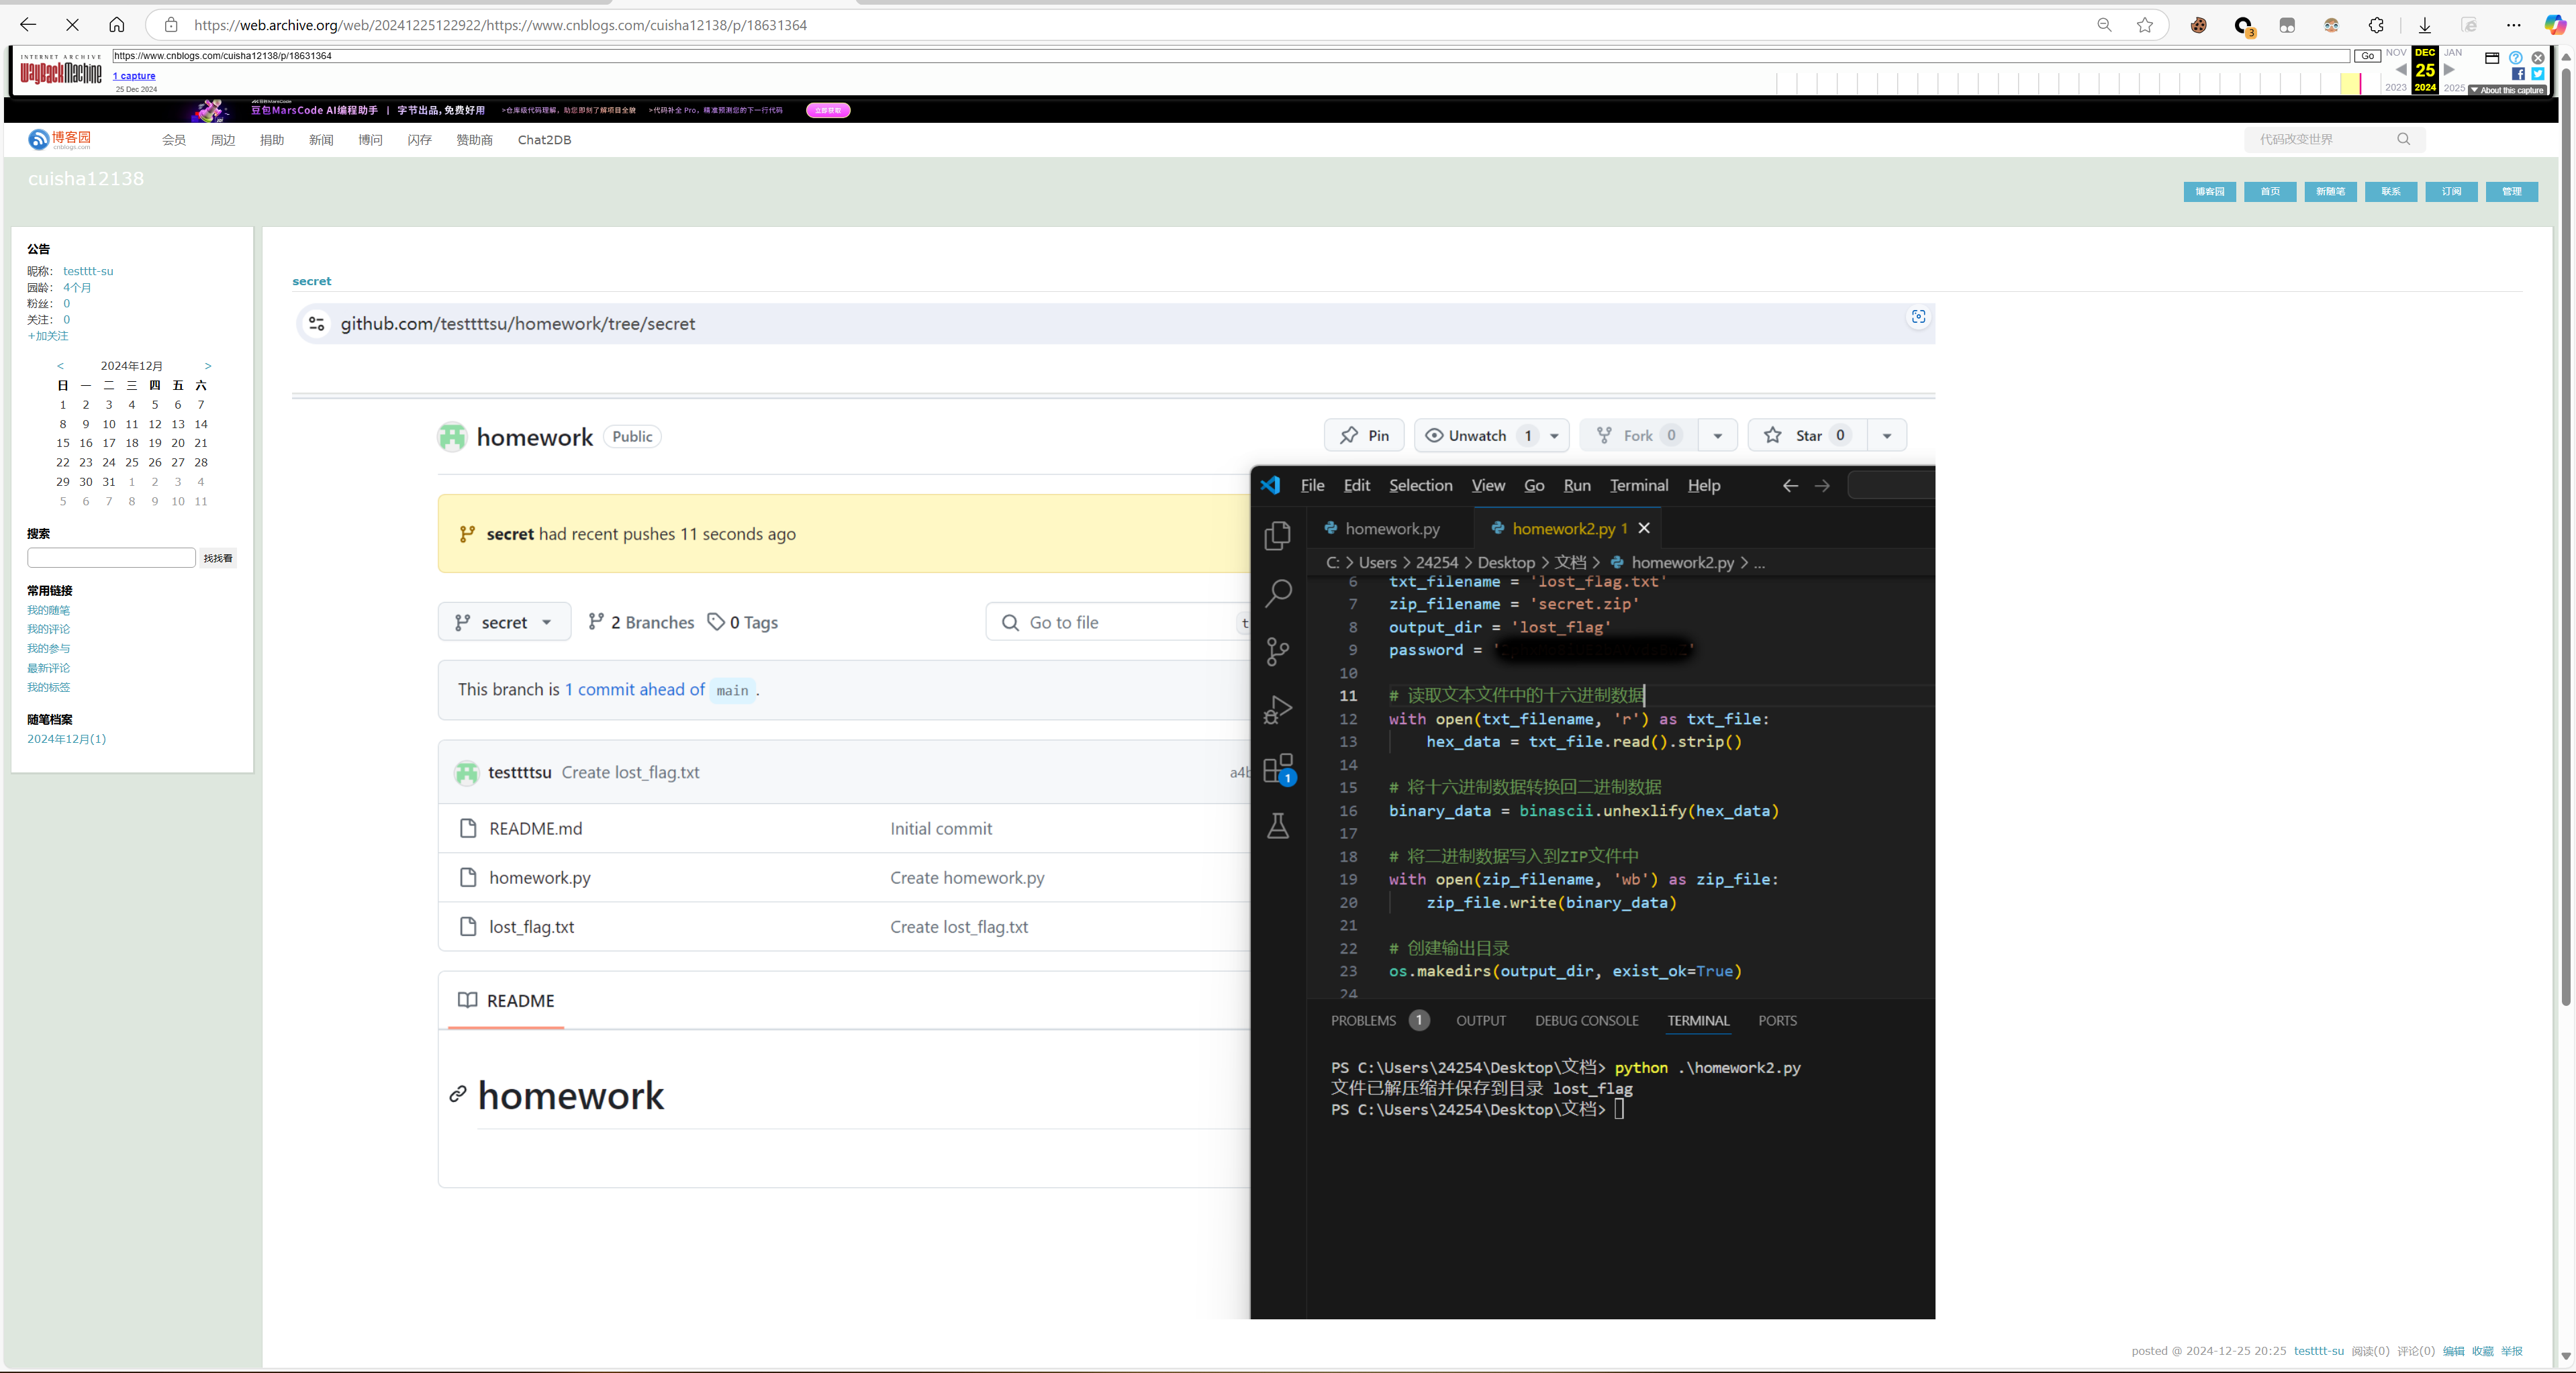Image resolution: width=2576 pixels, height=1373 pixels.
Task: Share the capture on Twitter
Action: click(2537, 74)
